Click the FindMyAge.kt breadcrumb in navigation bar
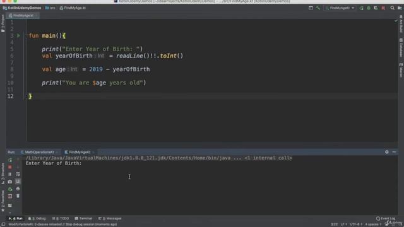This screenshot has width=404, height=227. point(73,8)
